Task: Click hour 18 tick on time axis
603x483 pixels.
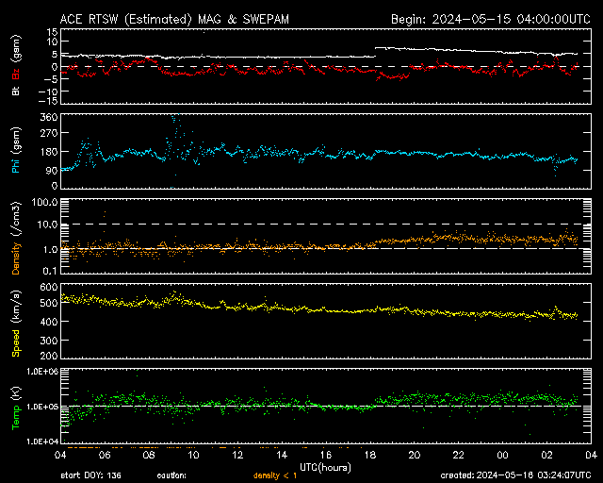Action: tap(369, 455)
